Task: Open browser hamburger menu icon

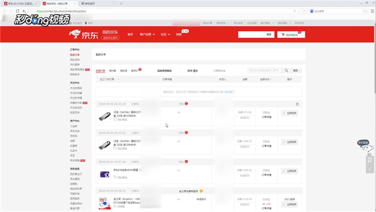Action: (373, 11)
